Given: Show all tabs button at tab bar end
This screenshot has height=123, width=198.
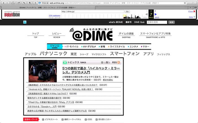Looking at the screenshot, I should [195, 8].
